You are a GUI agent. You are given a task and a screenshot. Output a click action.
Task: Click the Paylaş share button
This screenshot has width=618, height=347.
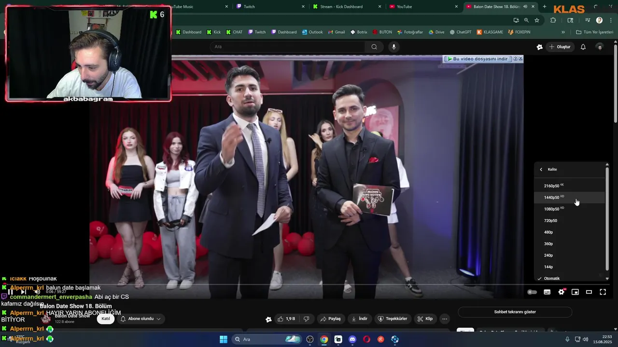331,319
